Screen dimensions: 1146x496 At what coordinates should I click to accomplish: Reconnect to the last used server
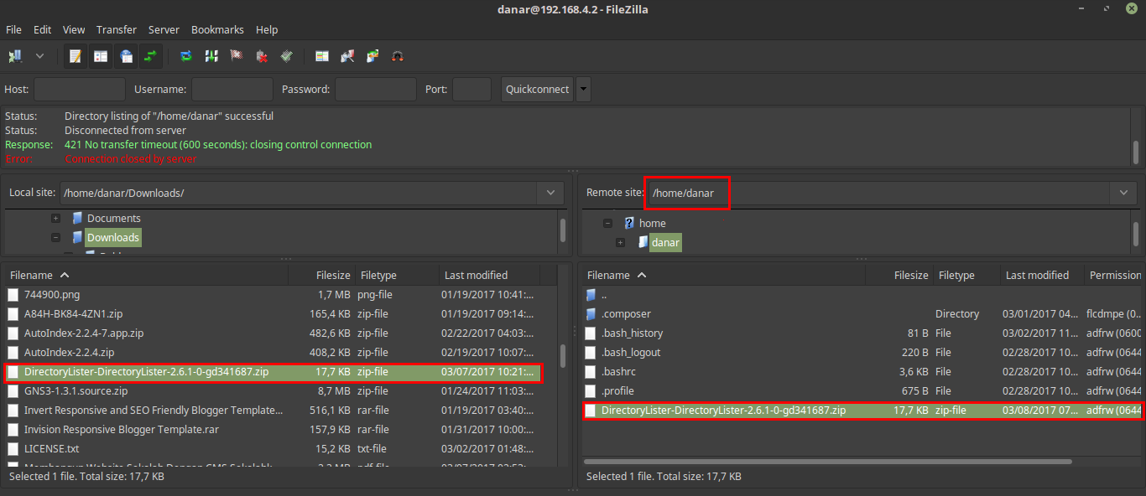point(287,56)
